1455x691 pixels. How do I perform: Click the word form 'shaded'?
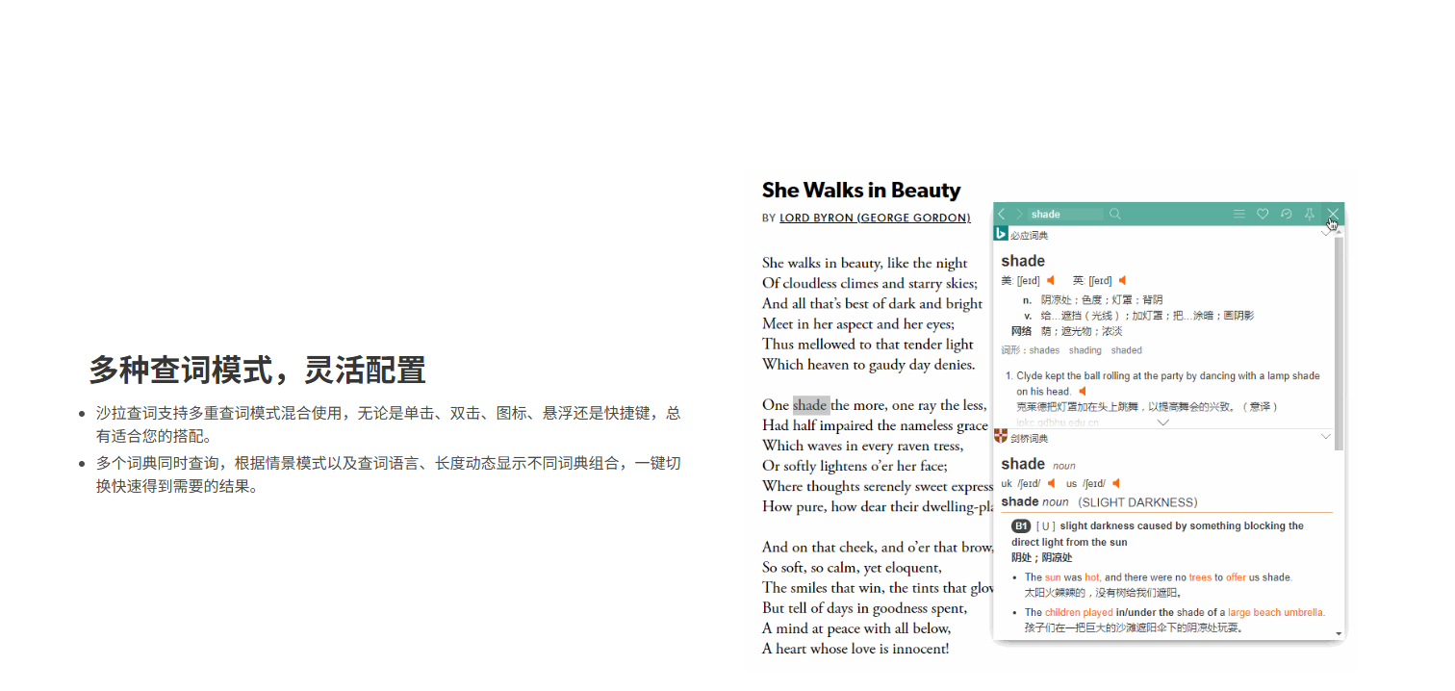(x=1126, y=350)
